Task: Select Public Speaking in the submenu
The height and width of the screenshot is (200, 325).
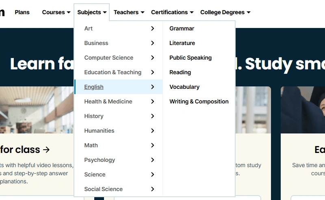Action: tap(190, 58)
